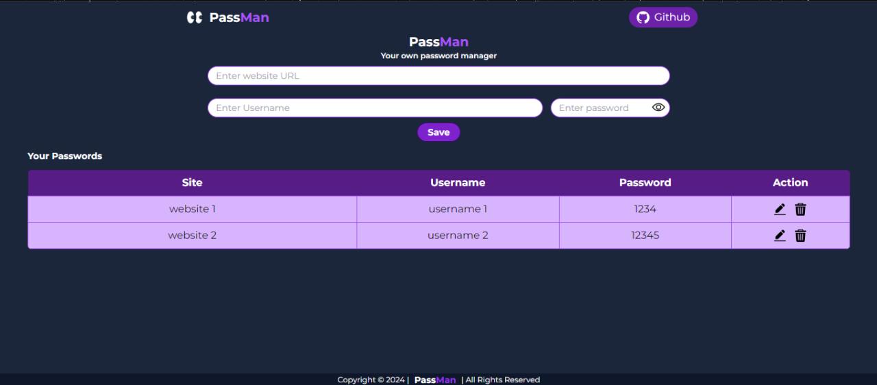Toggle password visibility eye icon

(658, 108)
